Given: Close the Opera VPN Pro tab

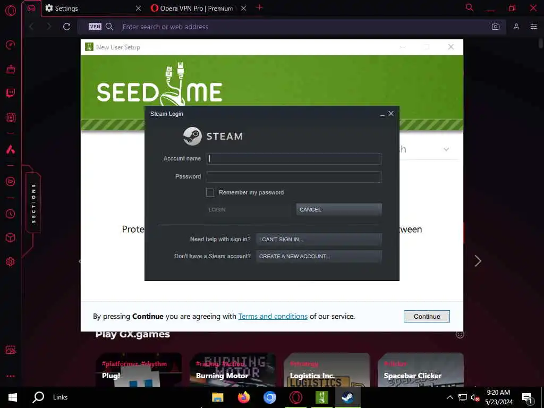Looking at the screenshot, I should click(x=243, y=8).
